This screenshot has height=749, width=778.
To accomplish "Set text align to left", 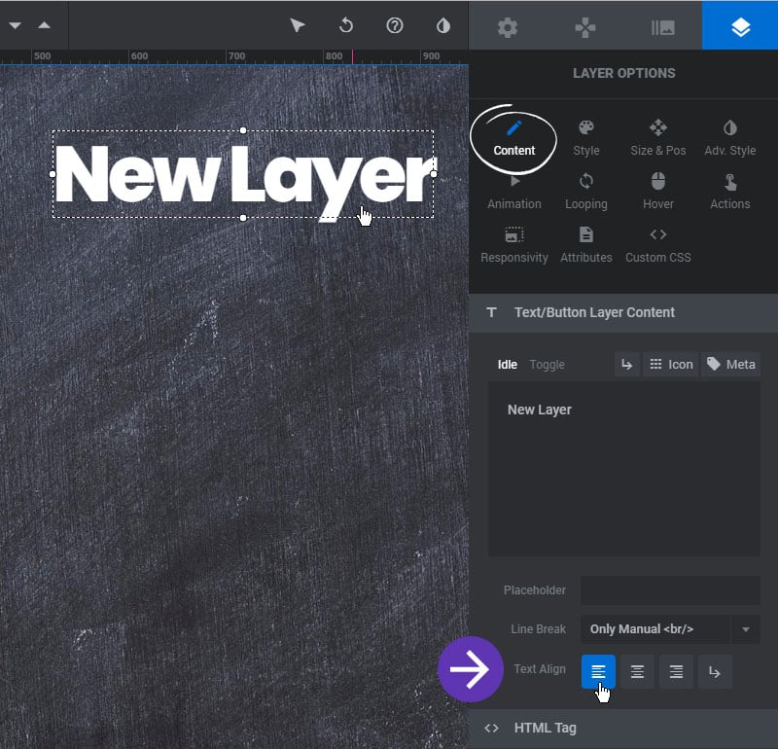I will click(x=598, y=672).
